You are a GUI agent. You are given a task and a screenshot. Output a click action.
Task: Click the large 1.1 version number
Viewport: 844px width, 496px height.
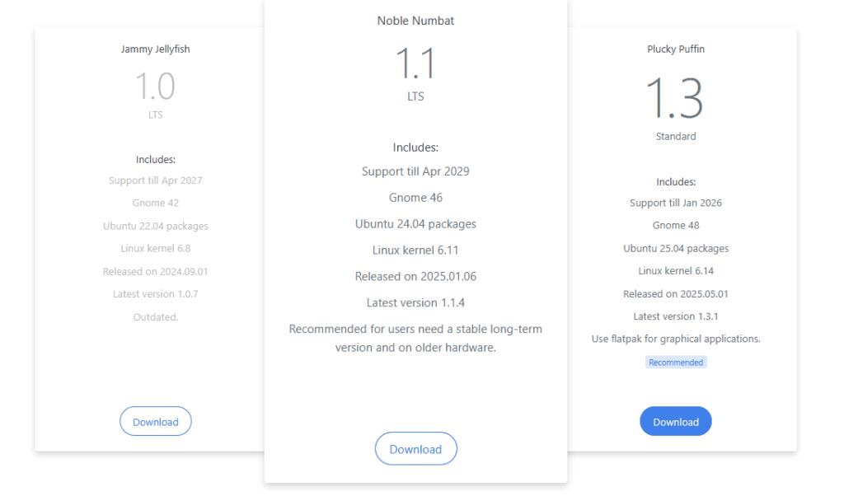click(x=415, y=63)
